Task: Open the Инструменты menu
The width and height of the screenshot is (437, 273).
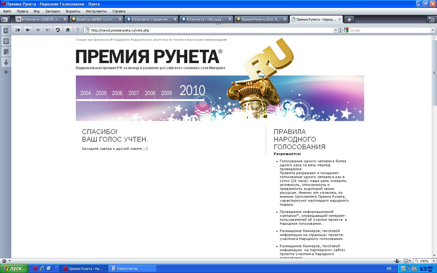Action: tap(96, 11)
